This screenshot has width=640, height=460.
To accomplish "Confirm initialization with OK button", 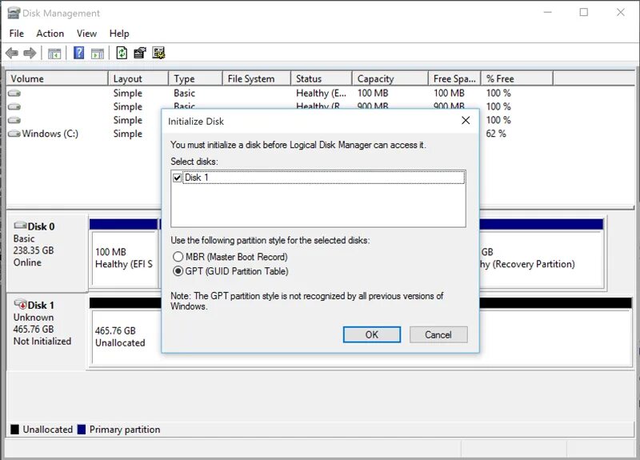I will tap(372, 334).
